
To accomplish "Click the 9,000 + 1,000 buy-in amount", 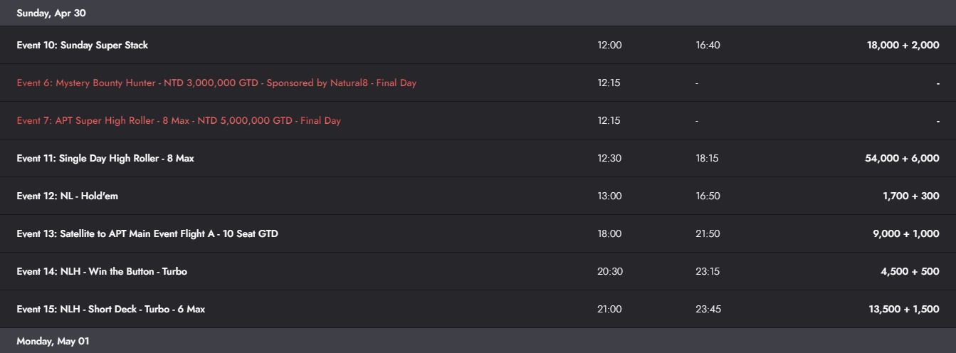I will pos(905,233).
